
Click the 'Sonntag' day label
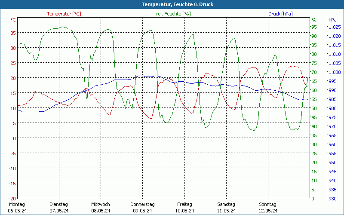[x=267, y=204]
